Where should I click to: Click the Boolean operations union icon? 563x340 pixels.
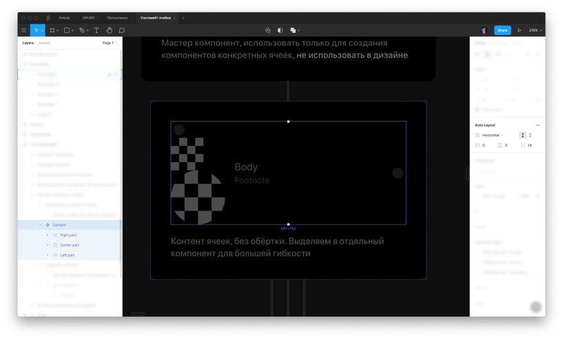pyautogui.click(x=293, y=31)
